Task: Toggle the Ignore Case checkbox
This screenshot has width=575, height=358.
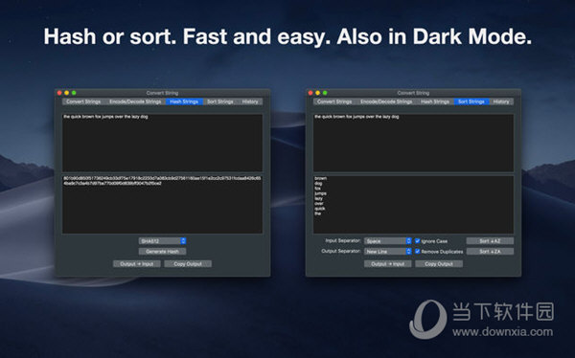Action: pos(417,241)
